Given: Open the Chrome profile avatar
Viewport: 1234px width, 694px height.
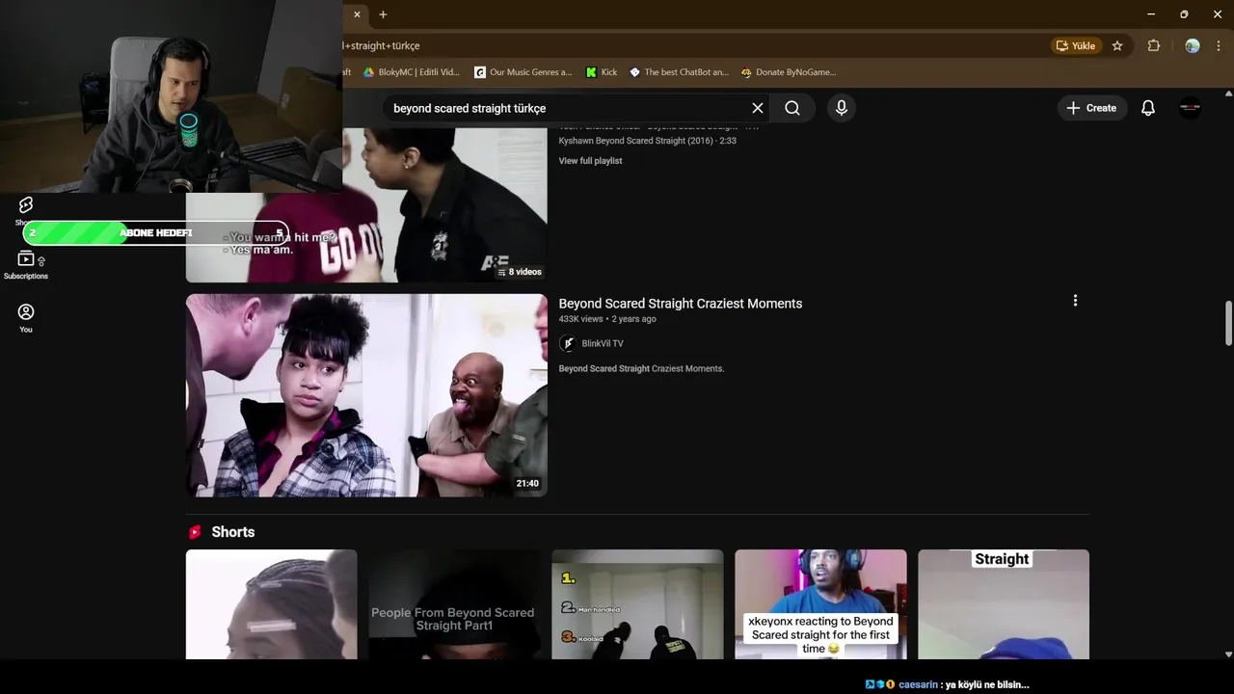Looking at the screenshot, I should 1193,45.
